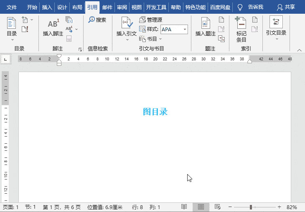The image size is (305, 212).
Task: Switch to 插入 Insert tab
Action: click(47, 7)
